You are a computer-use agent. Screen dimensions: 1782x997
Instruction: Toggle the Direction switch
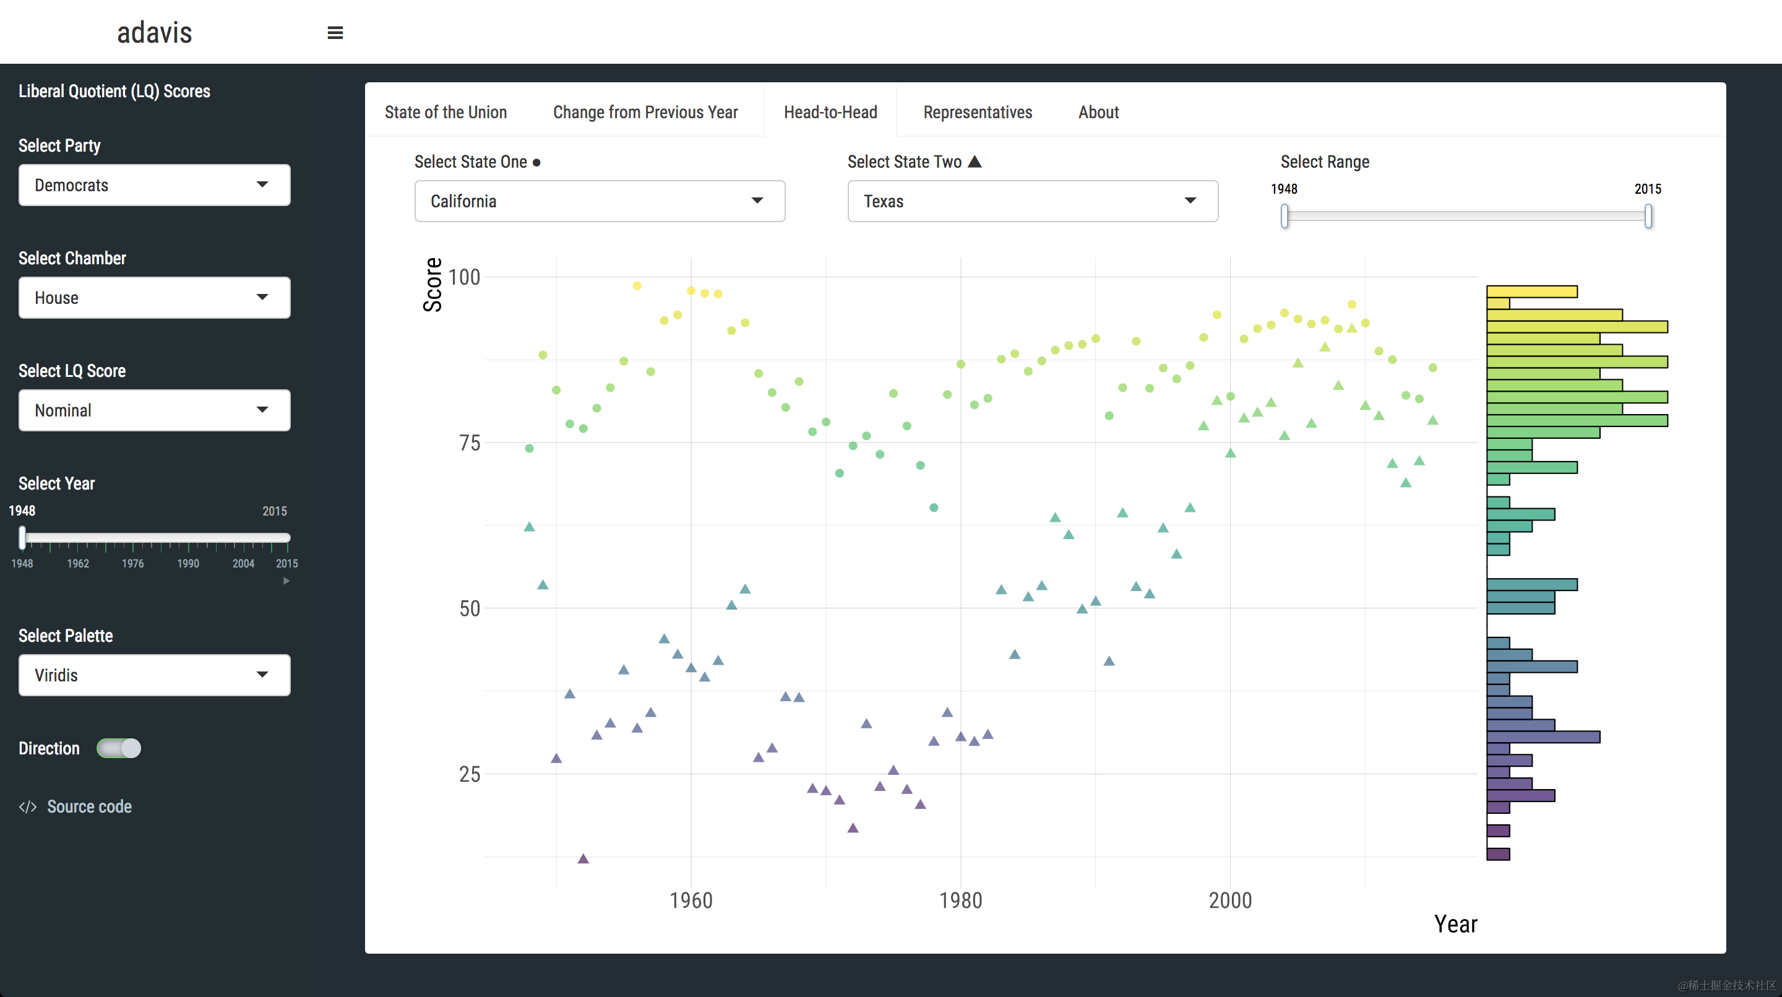click(x=119, y=748)
